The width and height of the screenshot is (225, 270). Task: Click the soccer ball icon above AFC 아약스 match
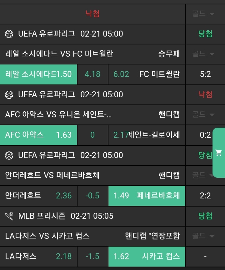pos(9,94)
